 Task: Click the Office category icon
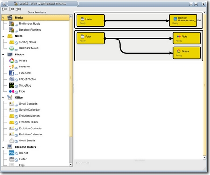(x=10, y=97)
